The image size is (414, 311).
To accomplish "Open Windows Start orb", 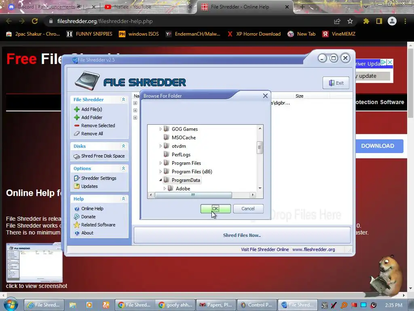I will [x=11, y=305].
